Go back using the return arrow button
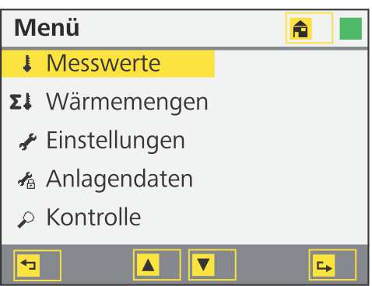Viewport: 372px width, 286px height. 28,265
